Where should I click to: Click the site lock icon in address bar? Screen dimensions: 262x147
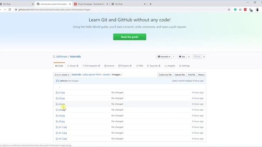pos(16,10)
